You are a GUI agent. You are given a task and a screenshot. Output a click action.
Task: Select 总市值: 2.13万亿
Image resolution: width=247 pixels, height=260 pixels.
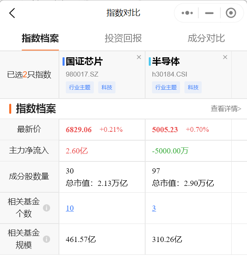coord(97,183)
